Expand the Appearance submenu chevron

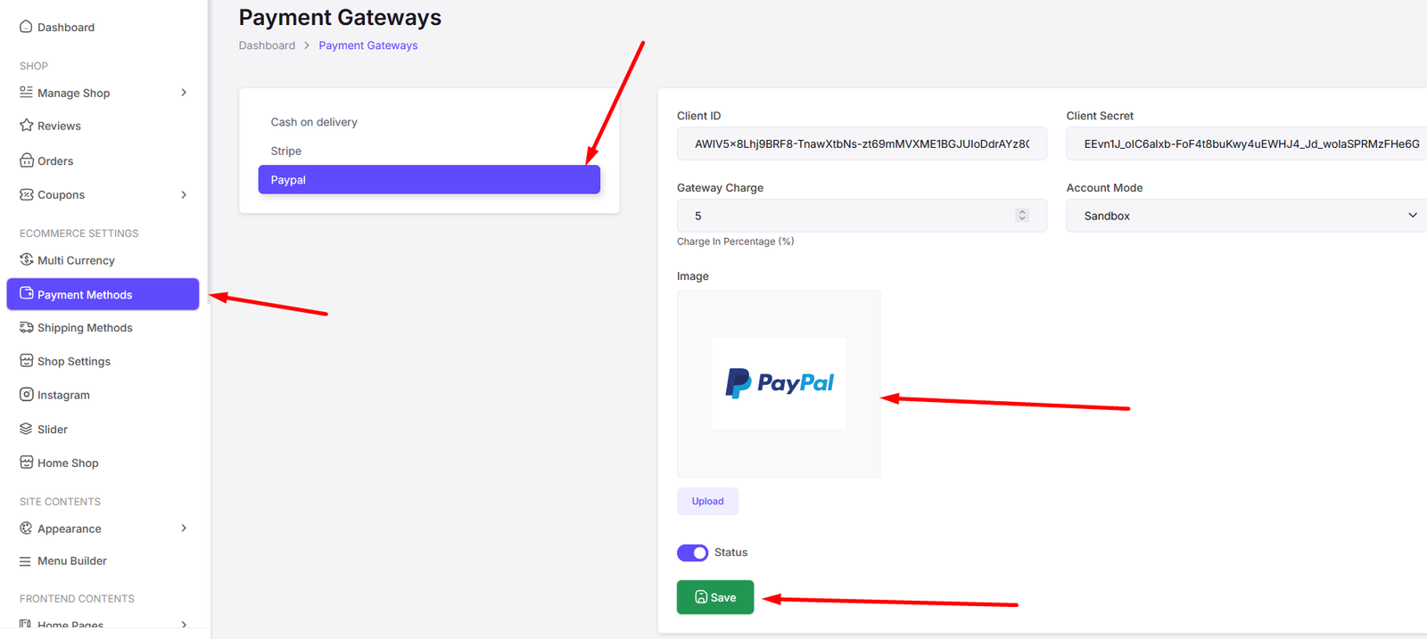point(184,528)
